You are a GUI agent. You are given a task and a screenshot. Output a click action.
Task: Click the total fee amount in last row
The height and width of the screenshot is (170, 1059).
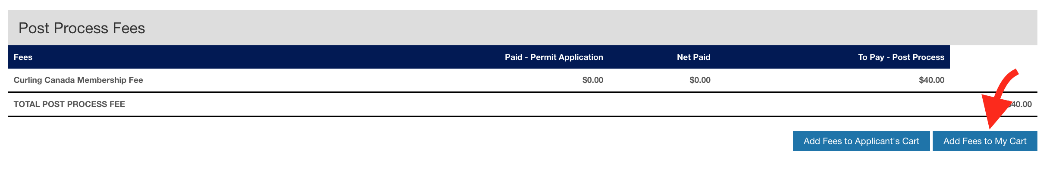tap(1019, 104)
